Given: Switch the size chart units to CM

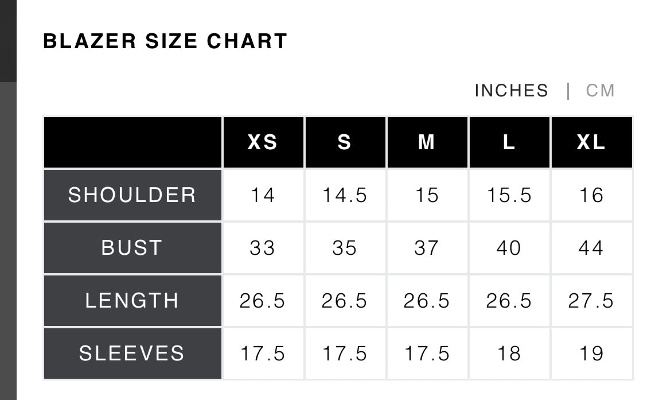Looking at the screenshot, I should point(600,91).
